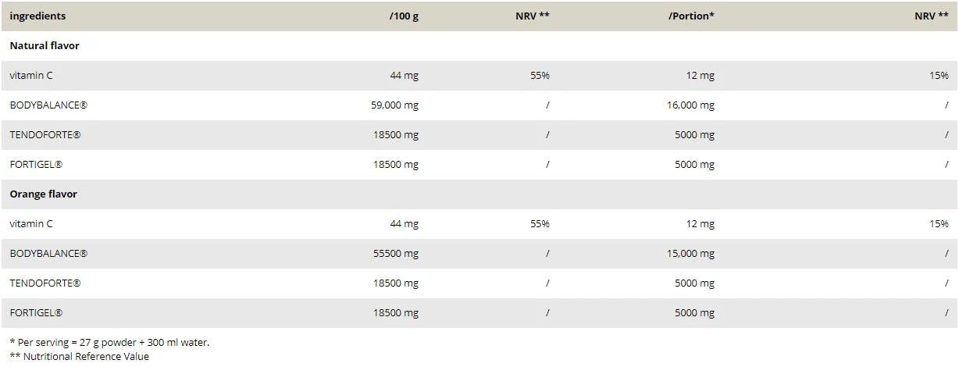Click the 59,000 mg BODYBALANCE value
The width and height of the screenshot is (959, 367).
394,105
